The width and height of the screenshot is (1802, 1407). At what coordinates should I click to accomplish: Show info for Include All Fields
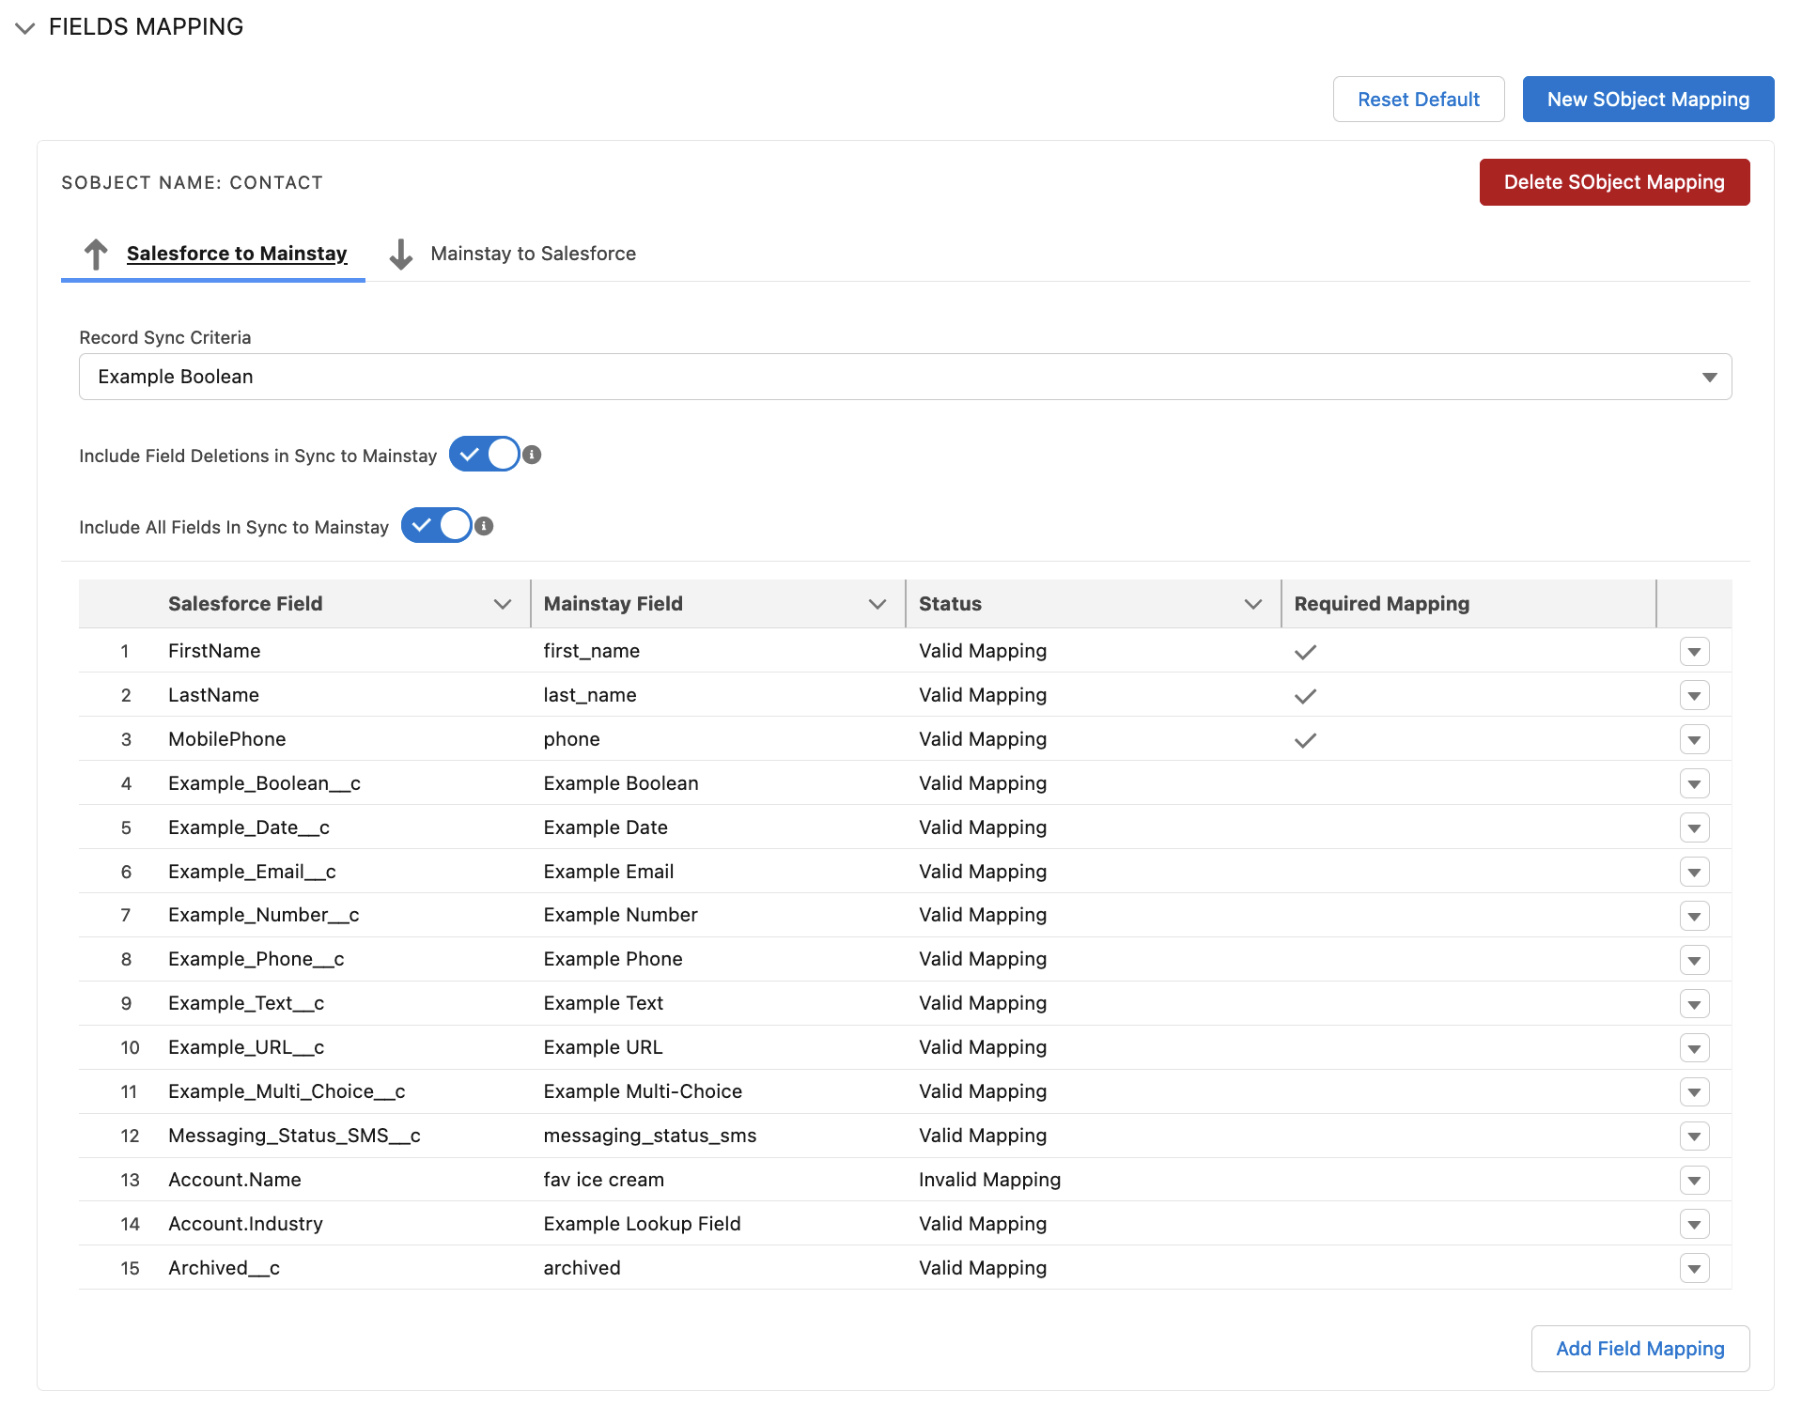click(484, 526)
